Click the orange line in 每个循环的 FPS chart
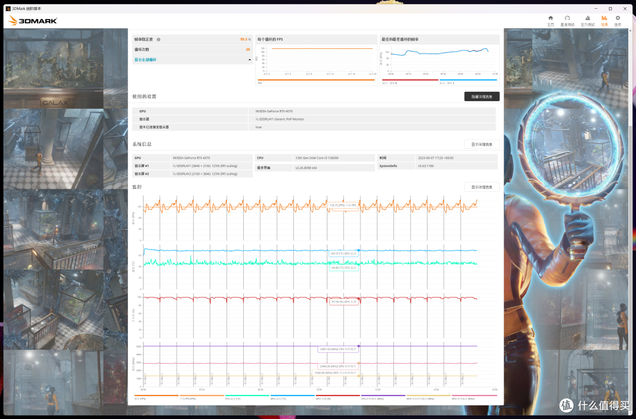636x419 pixels. tap(322, 49)
